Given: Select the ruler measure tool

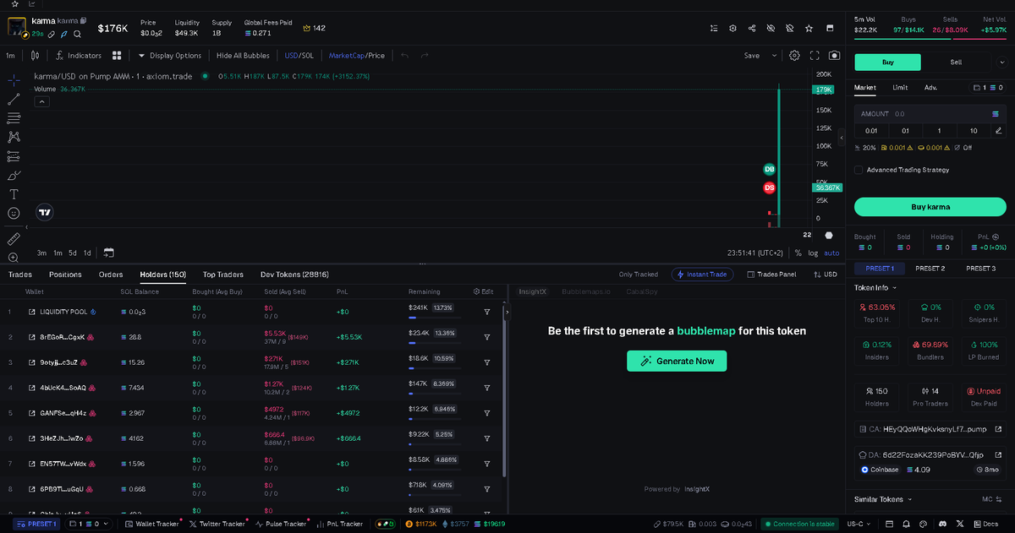Looking at the screenshot, I should click(14, 239).
